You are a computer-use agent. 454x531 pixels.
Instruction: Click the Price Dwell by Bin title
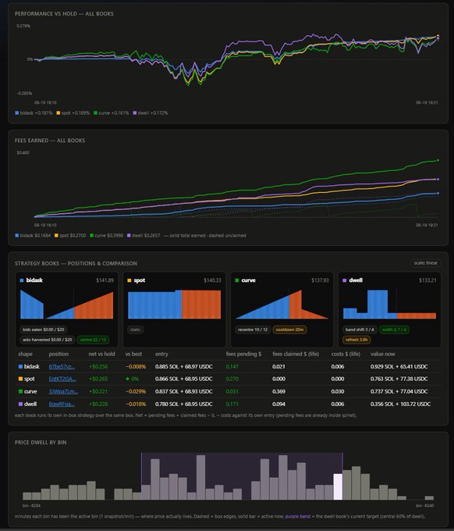41,442
